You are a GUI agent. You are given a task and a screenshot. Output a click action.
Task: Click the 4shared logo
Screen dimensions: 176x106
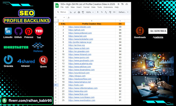tap(26, 61)
